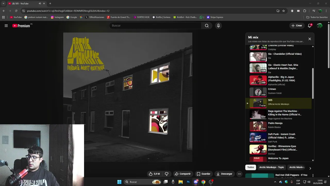Open volume control in system tray
The height and width of the screenshot is (186, 330).
tap(309, 182)
